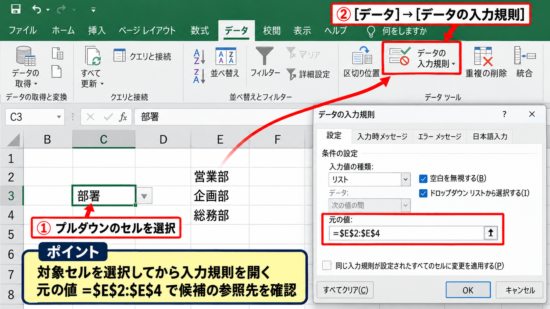Click クエリと接続 pane icon
550x309 pixels.
pyautogui.click(x=119, y=55)
